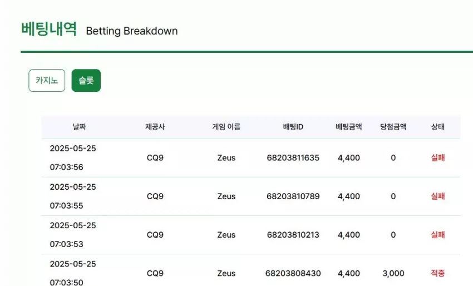Click the 3,000 winning amount
Viewport: 473px width, 286px height.
(393, 273)
